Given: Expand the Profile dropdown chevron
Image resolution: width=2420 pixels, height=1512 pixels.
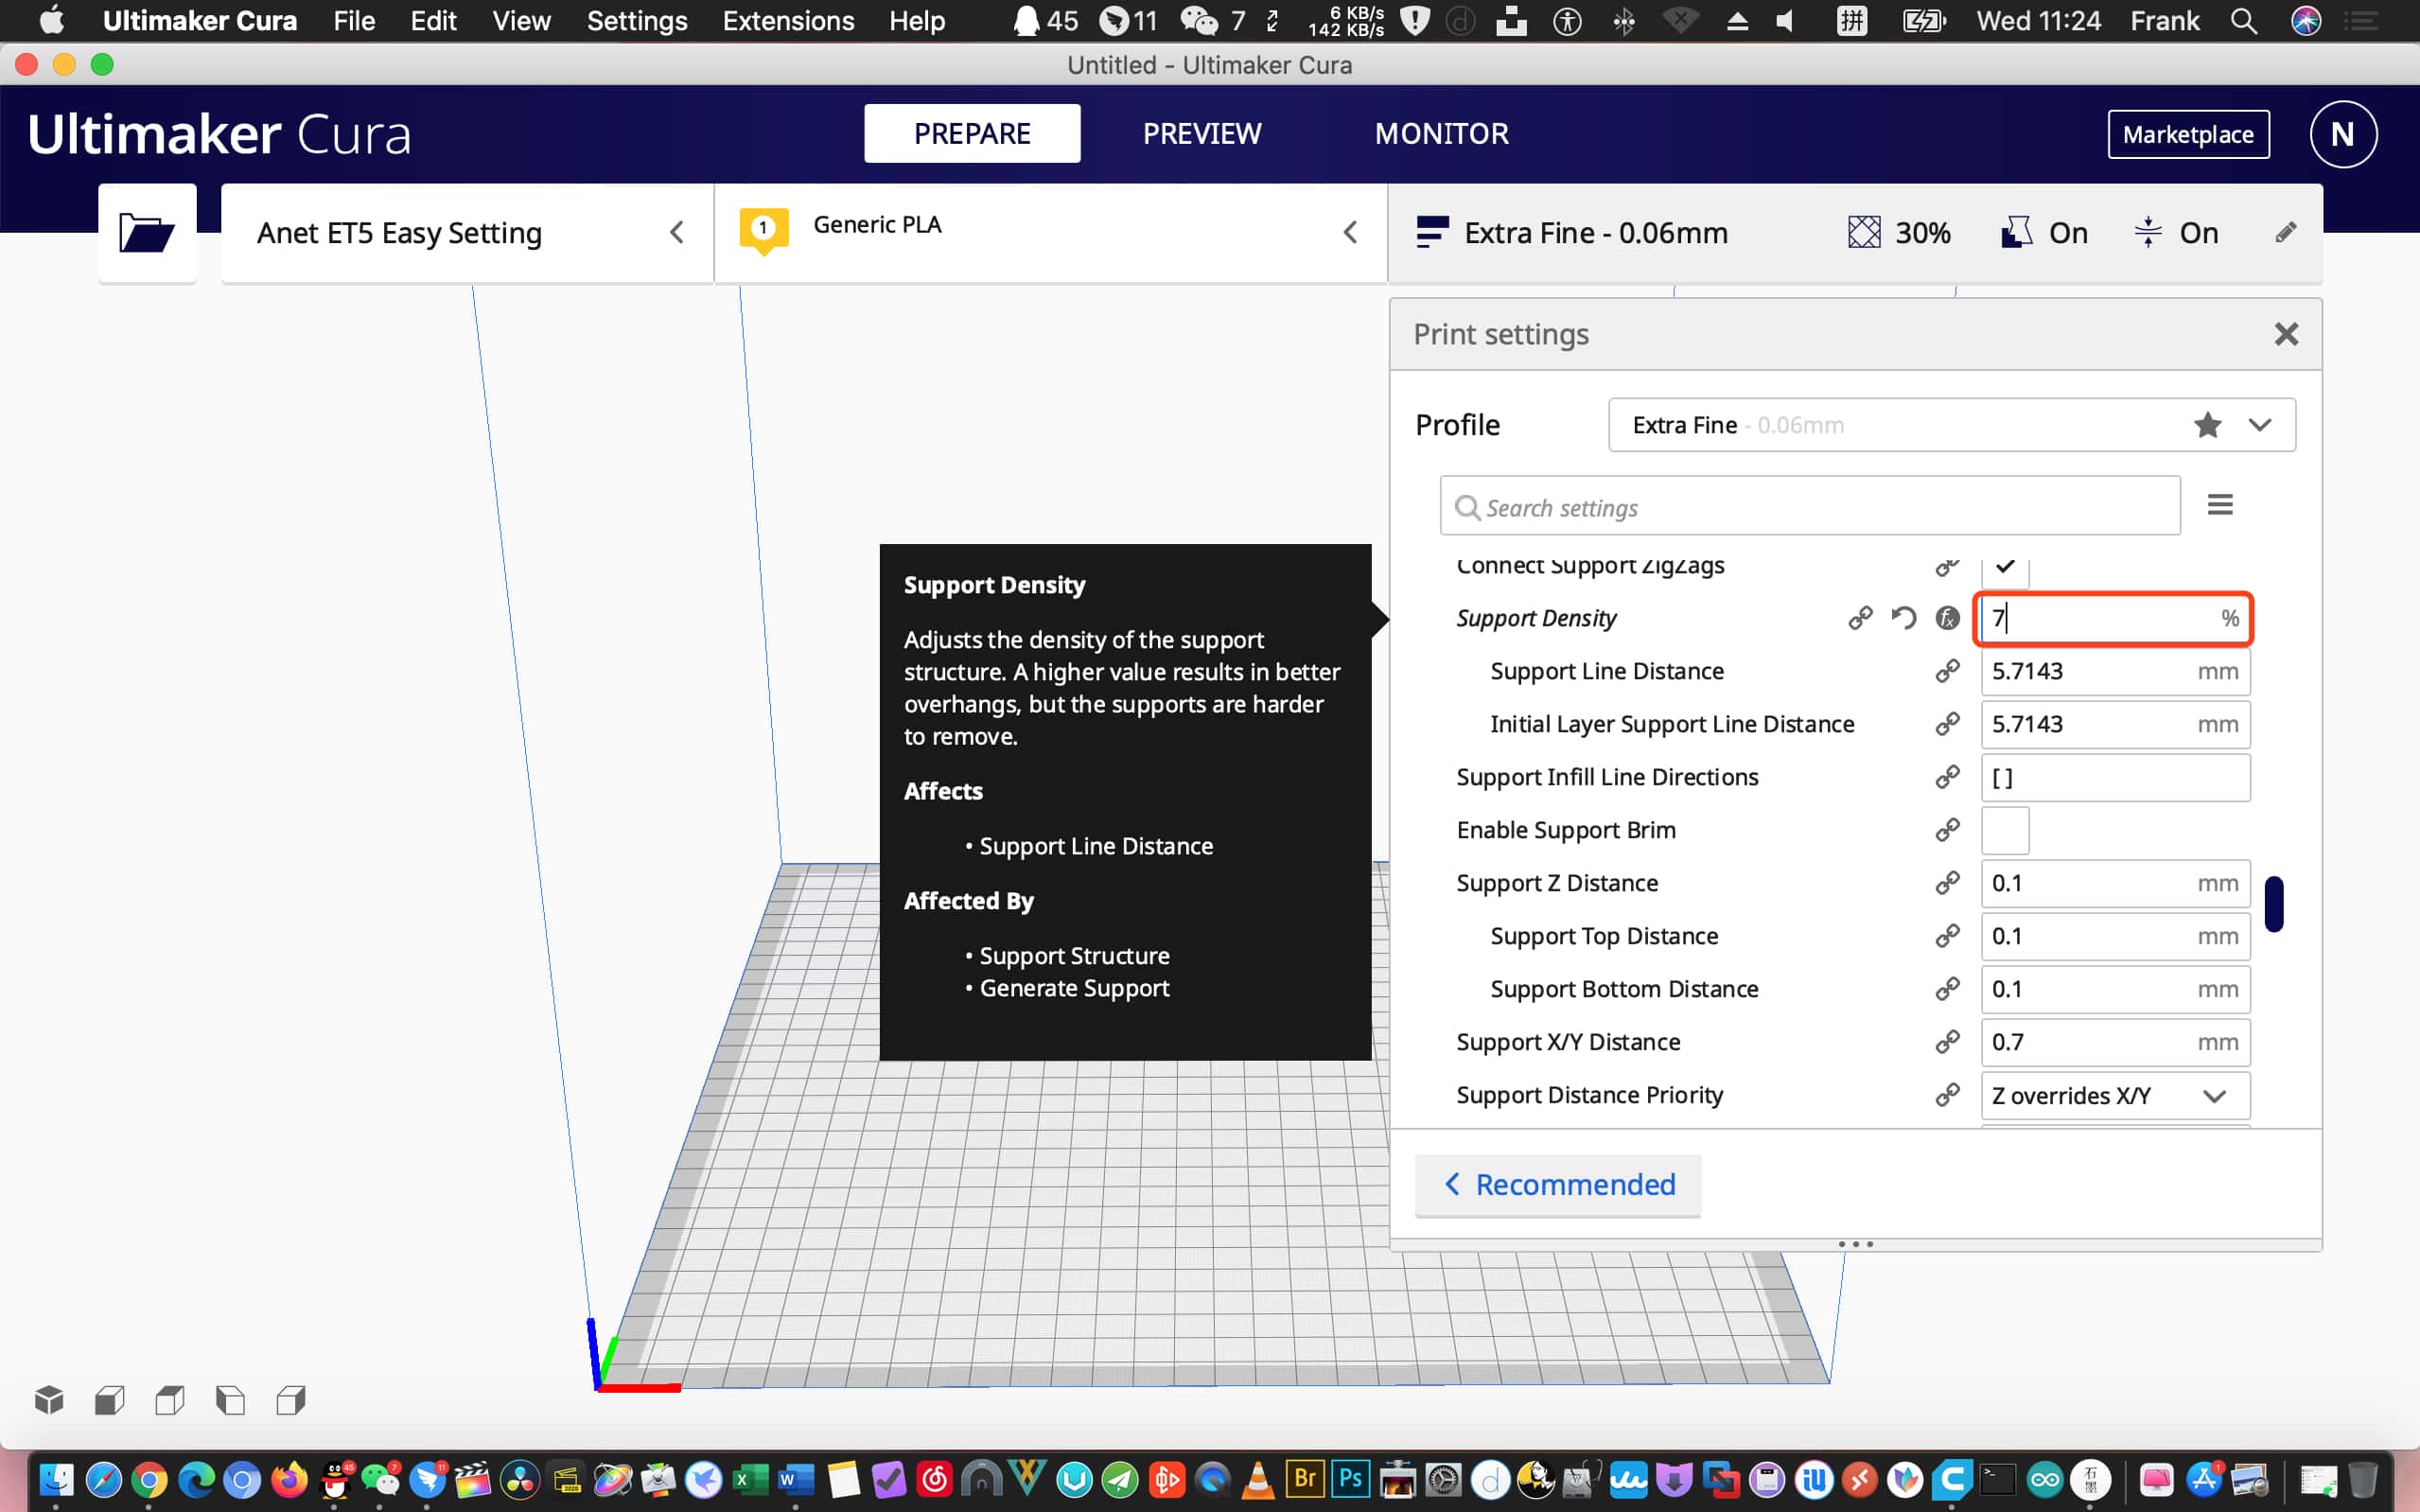Looking at the screenshot, I should pos(2259,425).
